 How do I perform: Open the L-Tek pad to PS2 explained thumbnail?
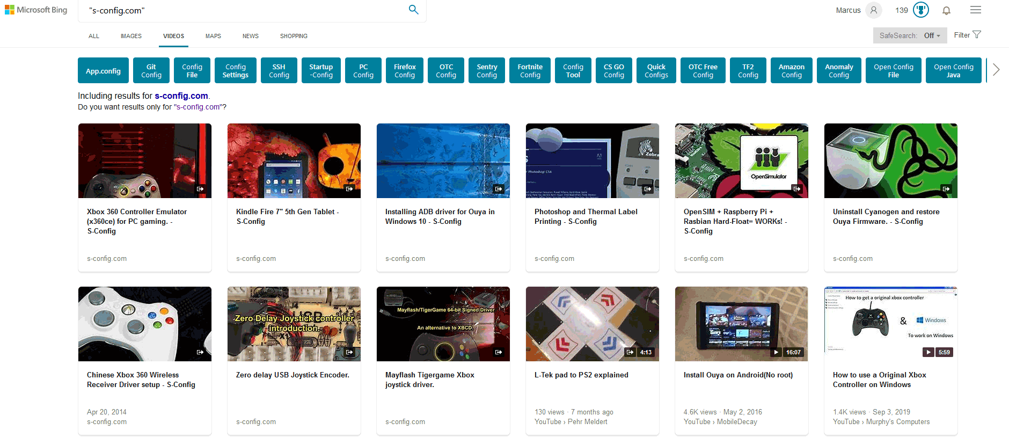593,324
